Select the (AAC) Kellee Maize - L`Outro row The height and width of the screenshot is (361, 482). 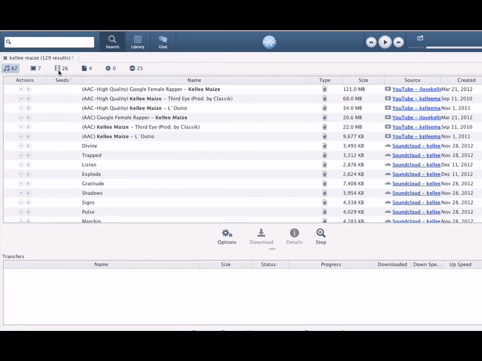[243, 136]
